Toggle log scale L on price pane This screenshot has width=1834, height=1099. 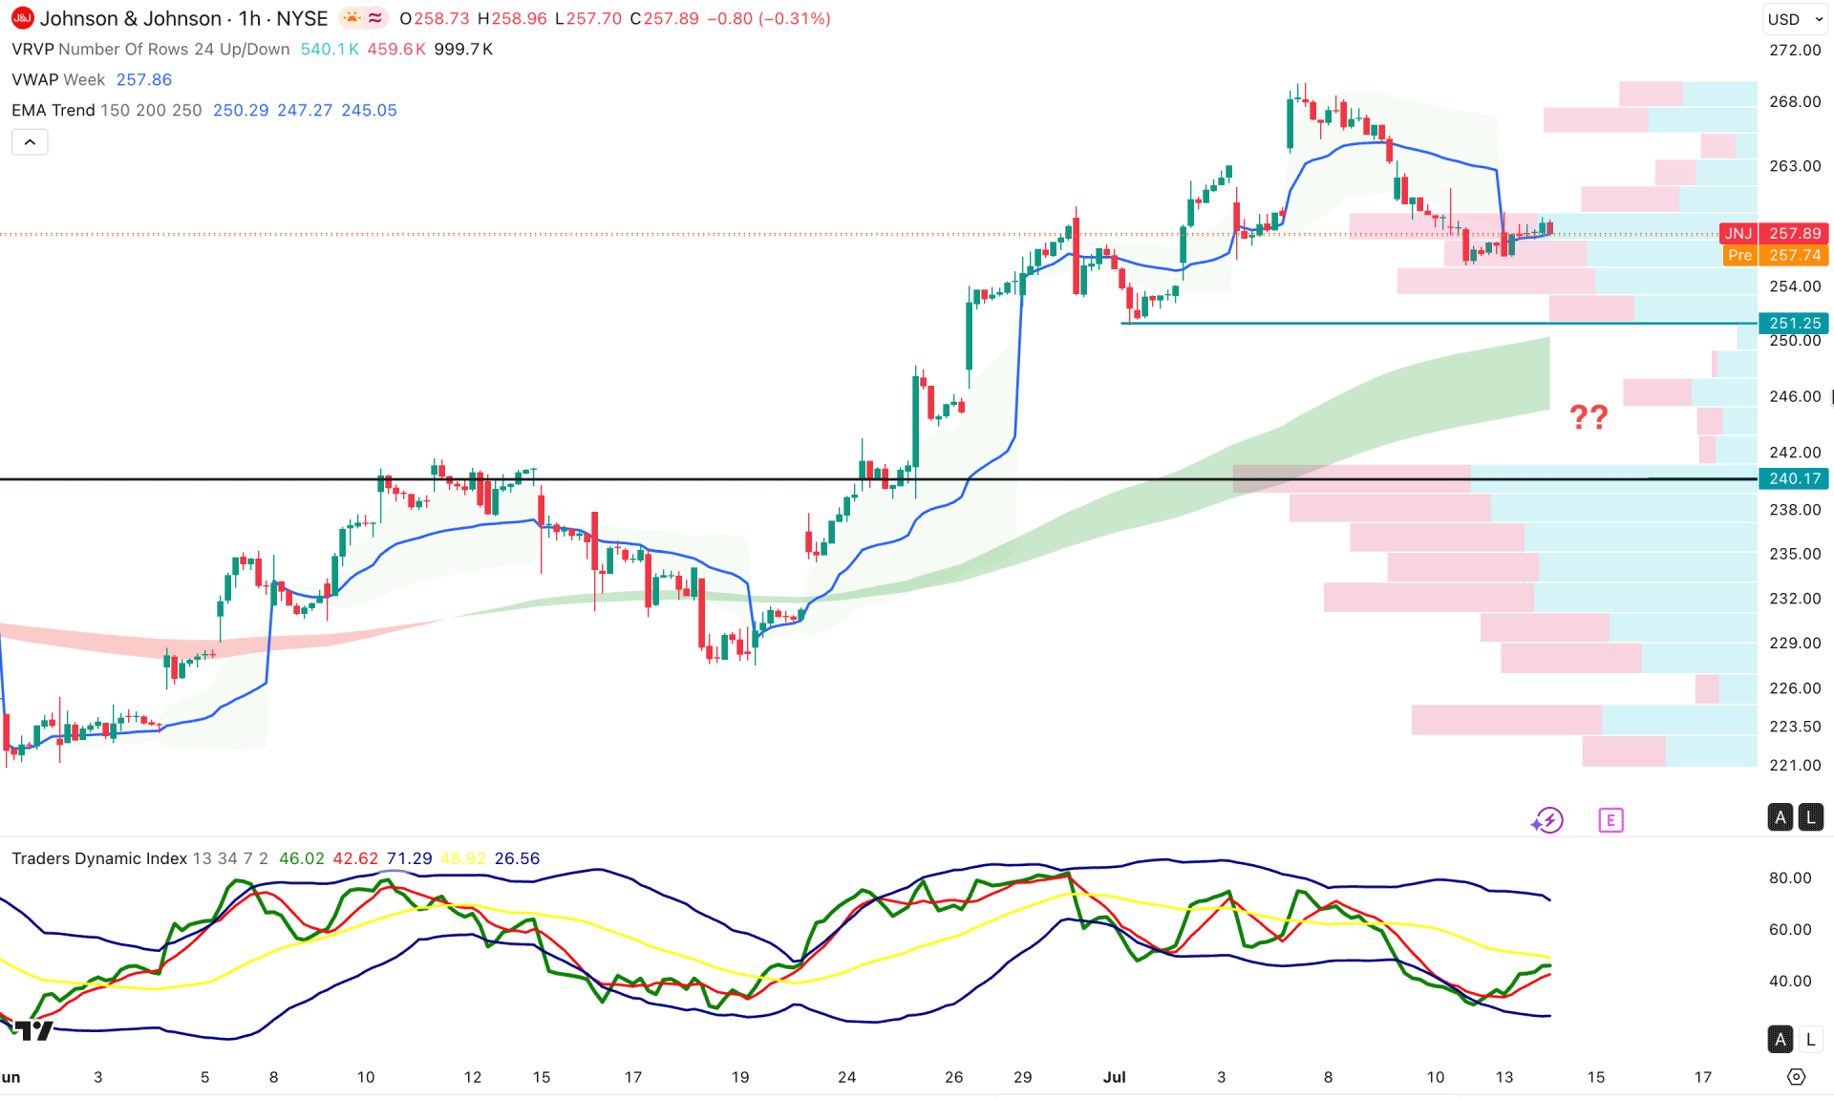point(1810,817)
